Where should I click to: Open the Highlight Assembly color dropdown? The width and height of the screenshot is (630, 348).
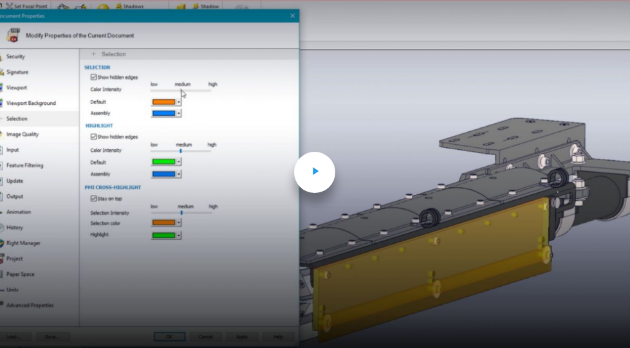pyautogui.click(x=179, y=174)
